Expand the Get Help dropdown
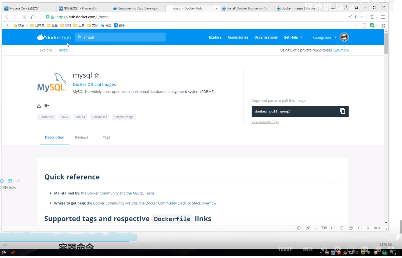This screenshot has width=402, height=258. point(293,37)
